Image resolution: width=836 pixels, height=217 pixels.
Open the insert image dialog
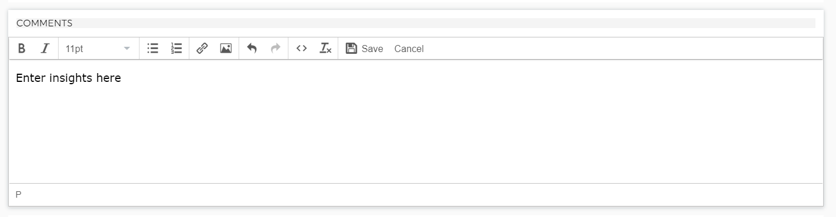pos(226,49)
